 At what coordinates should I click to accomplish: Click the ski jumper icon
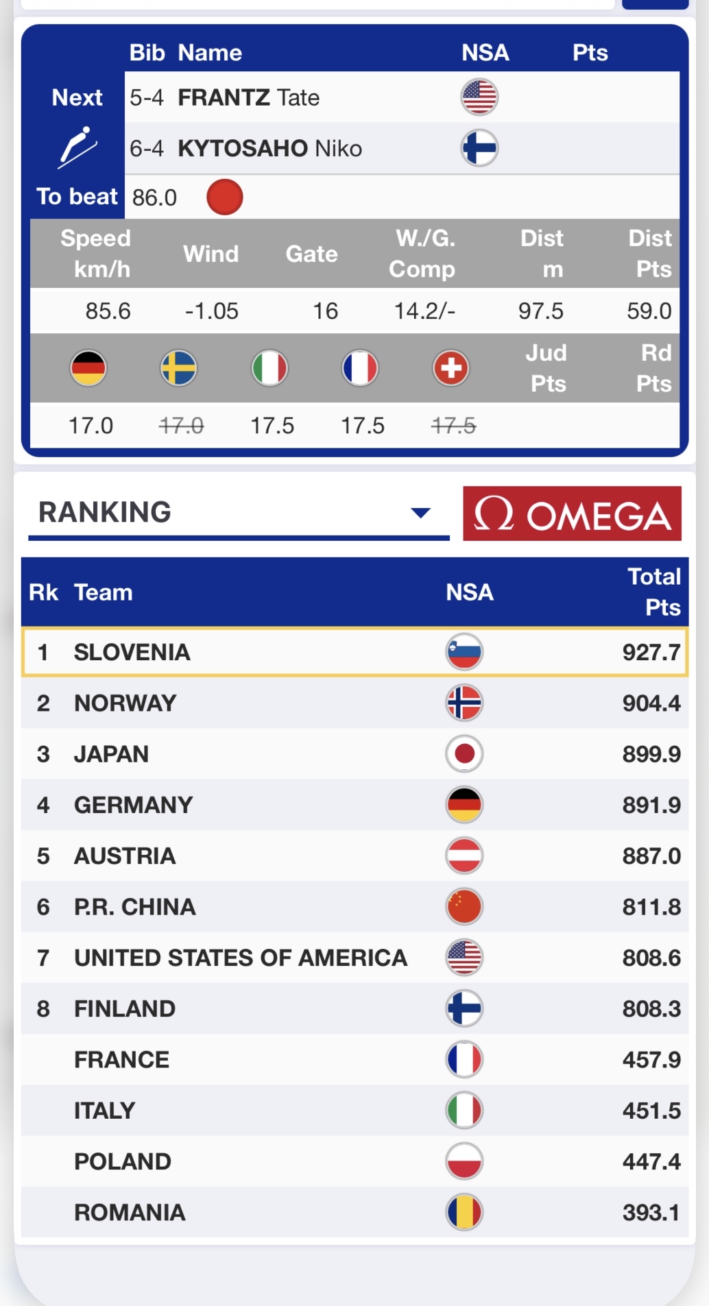pos(77,147)
